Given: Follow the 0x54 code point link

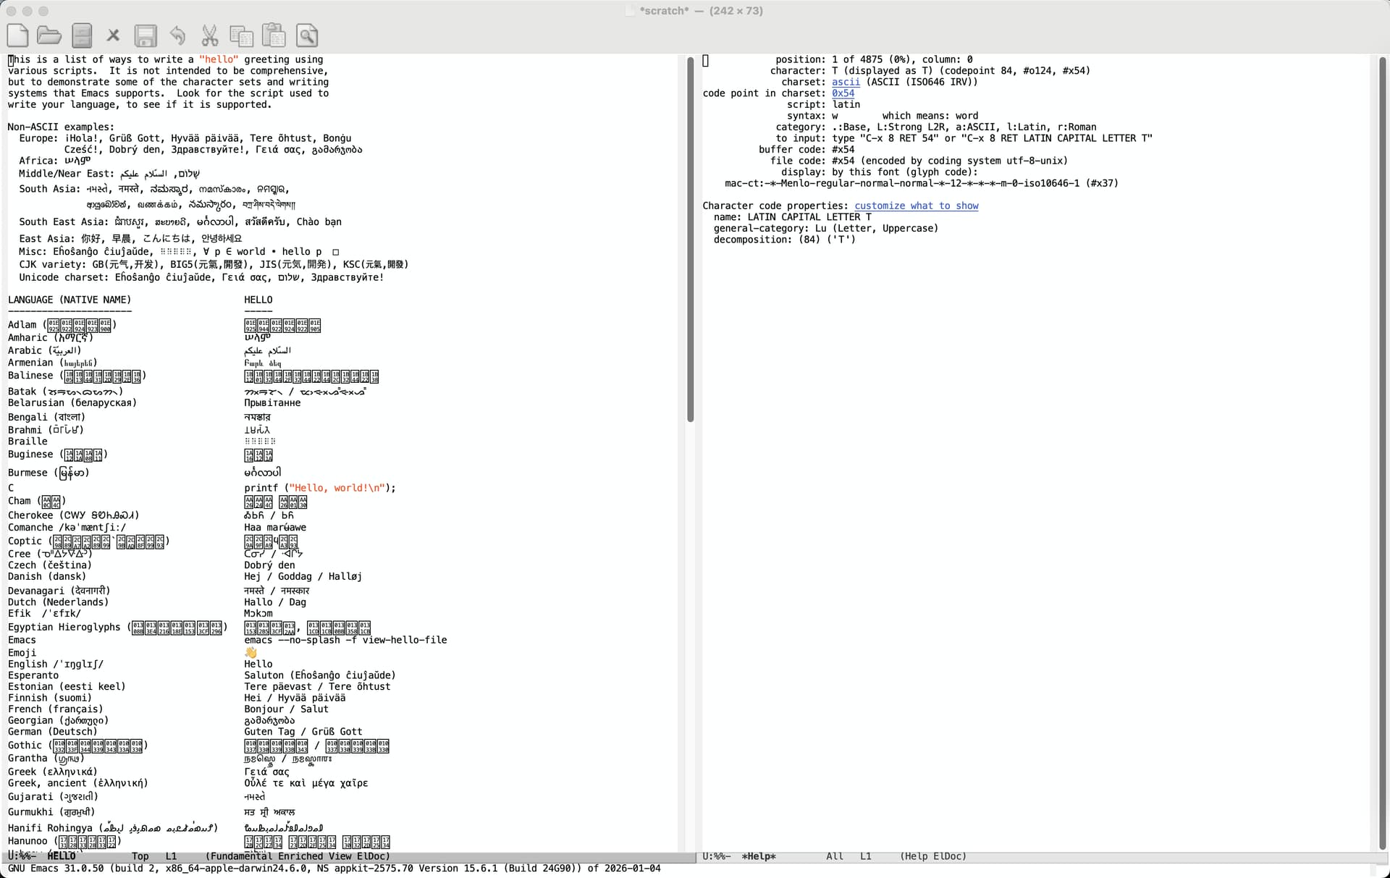Looking at the screenshot, I should click(843, 93).
